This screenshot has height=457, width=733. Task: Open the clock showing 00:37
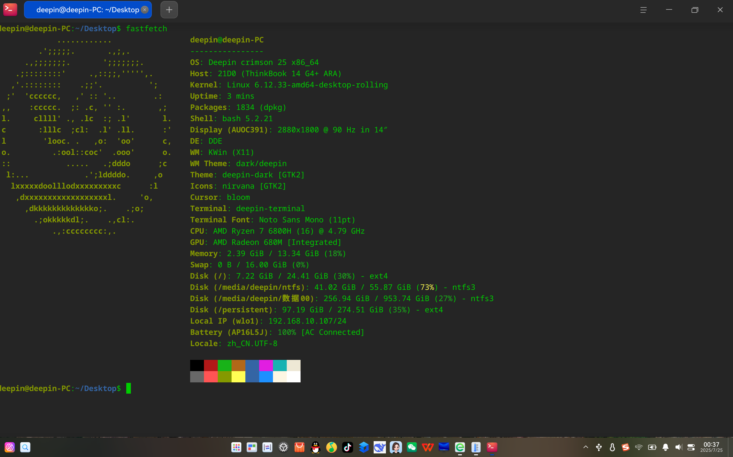click(x=711, y=447)
